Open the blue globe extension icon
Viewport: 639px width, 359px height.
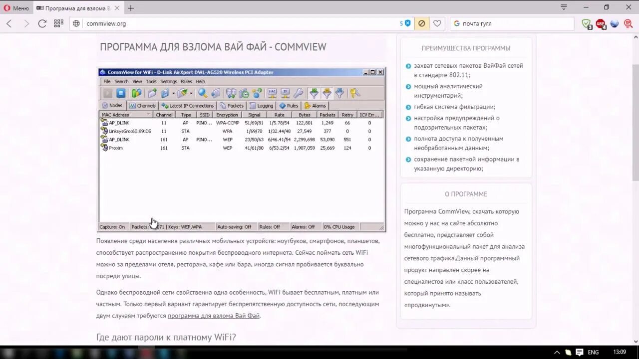pyautogui.click(x=615, y=23)
